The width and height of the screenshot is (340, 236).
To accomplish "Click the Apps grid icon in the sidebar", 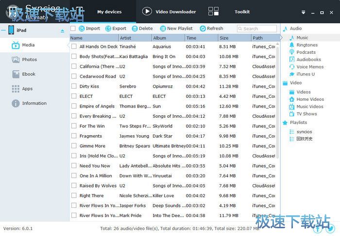I will pyautogui.click(x=16, y=89).
